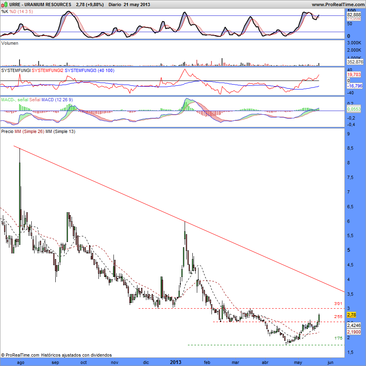
Task: Click the 'nov' month label on time axis
Action: pos(115,362)
